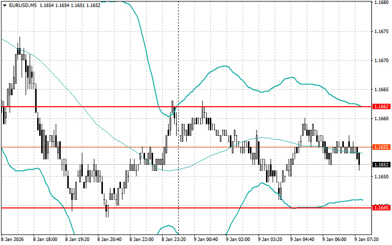Select the 9 Jan 00:40 time label
392x245 pixels.
pyautogui.click(x=206, y=239)
